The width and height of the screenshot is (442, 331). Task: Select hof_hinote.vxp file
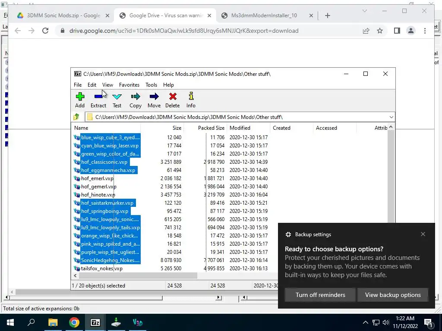pos(98,194)
